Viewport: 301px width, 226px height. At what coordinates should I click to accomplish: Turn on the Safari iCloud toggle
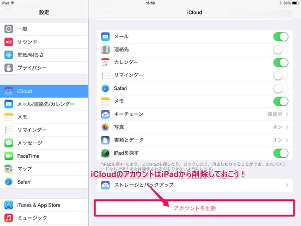pos(280,88)
